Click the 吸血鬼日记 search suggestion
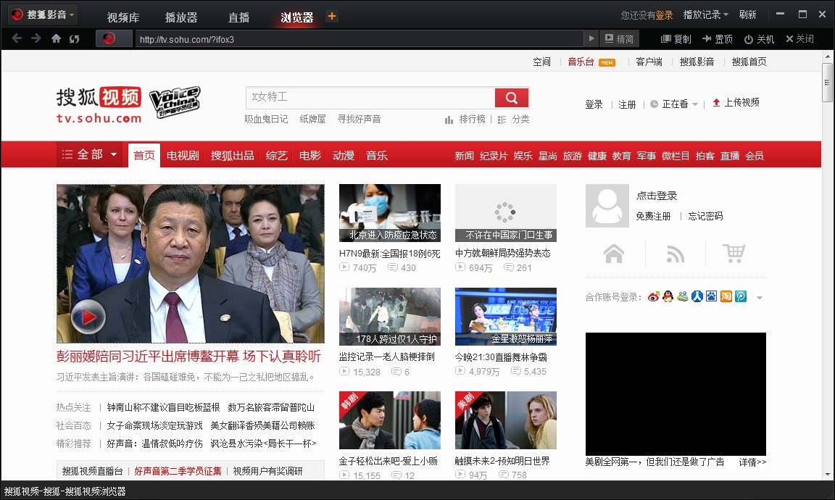The height and width of the screenshot is (500, 835). (266, 120)
